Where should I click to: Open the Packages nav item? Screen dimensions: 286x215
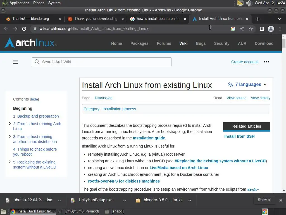pos(139,43)
